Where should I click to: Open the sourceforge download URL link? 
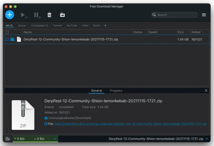click(x=131, y=124)
